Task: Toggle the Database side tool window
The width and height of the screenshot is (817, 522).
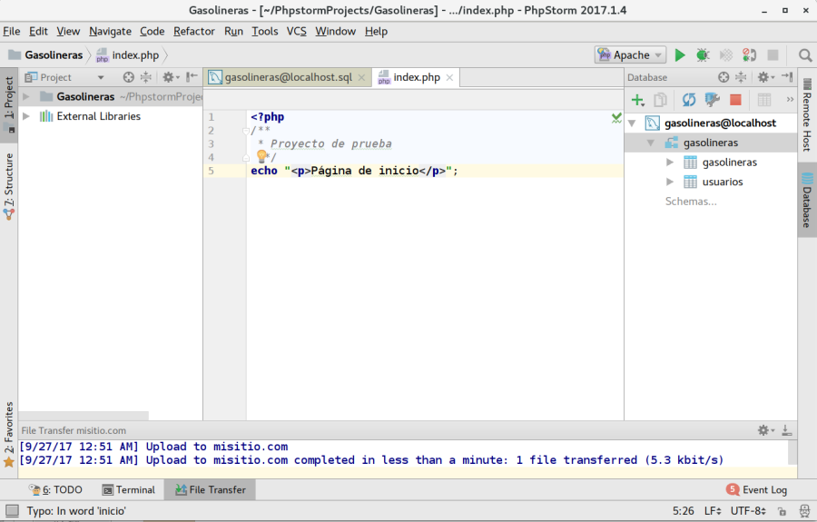Action: [807, 200]
